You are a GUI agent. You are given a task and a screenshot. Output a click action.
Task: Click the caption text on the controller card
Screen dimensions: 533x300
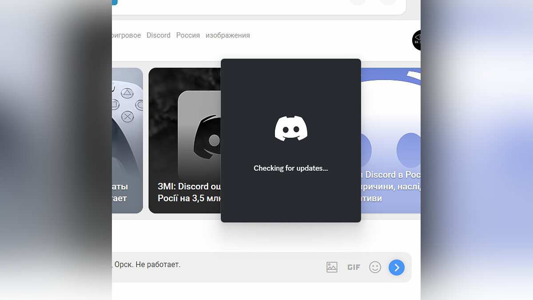click(120, 192)
